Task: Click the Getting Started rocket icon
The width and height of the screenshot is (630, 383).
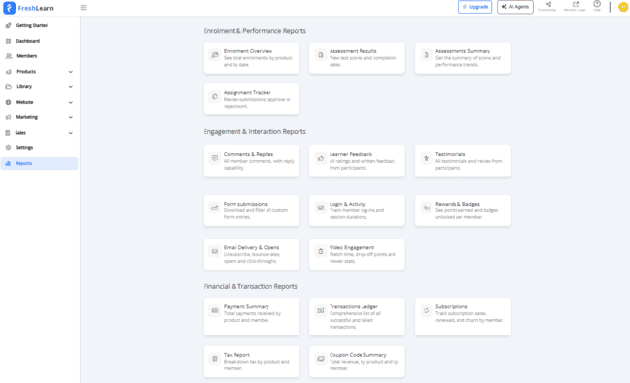Action: pyautogui.click(x=8, y=25)
